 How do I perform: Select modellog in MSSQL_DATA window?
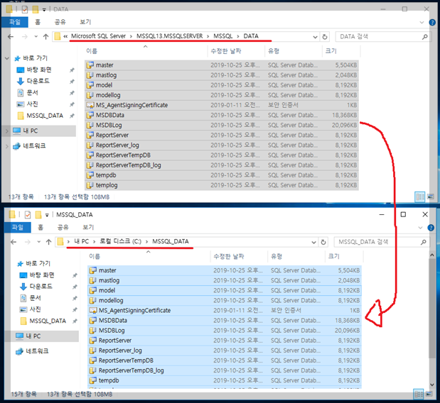click(224, 301)
